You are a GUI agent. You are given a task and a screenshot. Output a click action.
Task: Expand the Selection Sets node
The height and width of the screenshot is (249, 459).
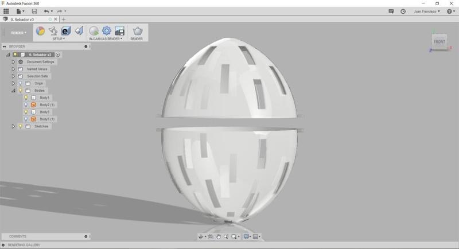coord(13,76)
